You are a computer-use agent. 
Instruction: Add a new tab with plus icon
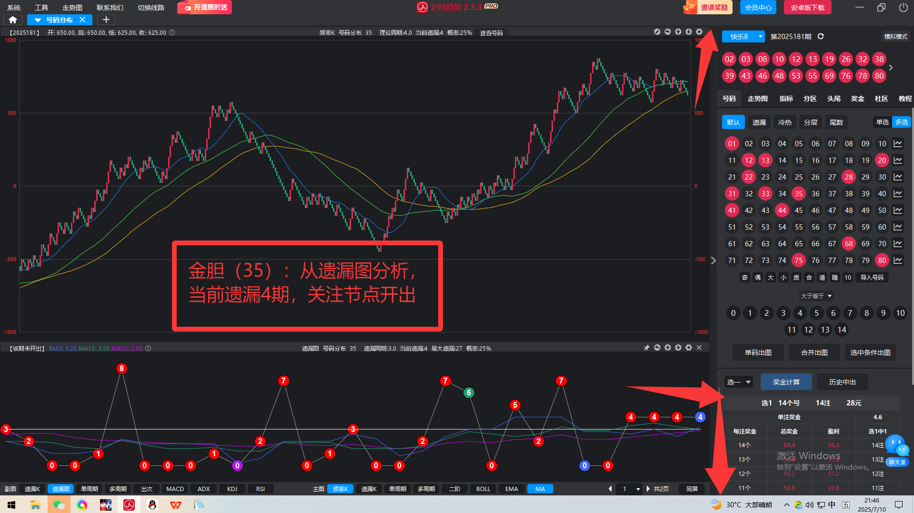pos(106,20)
